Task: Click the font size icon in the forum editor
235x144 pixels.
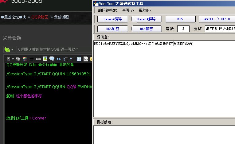Action: point(18,59)
